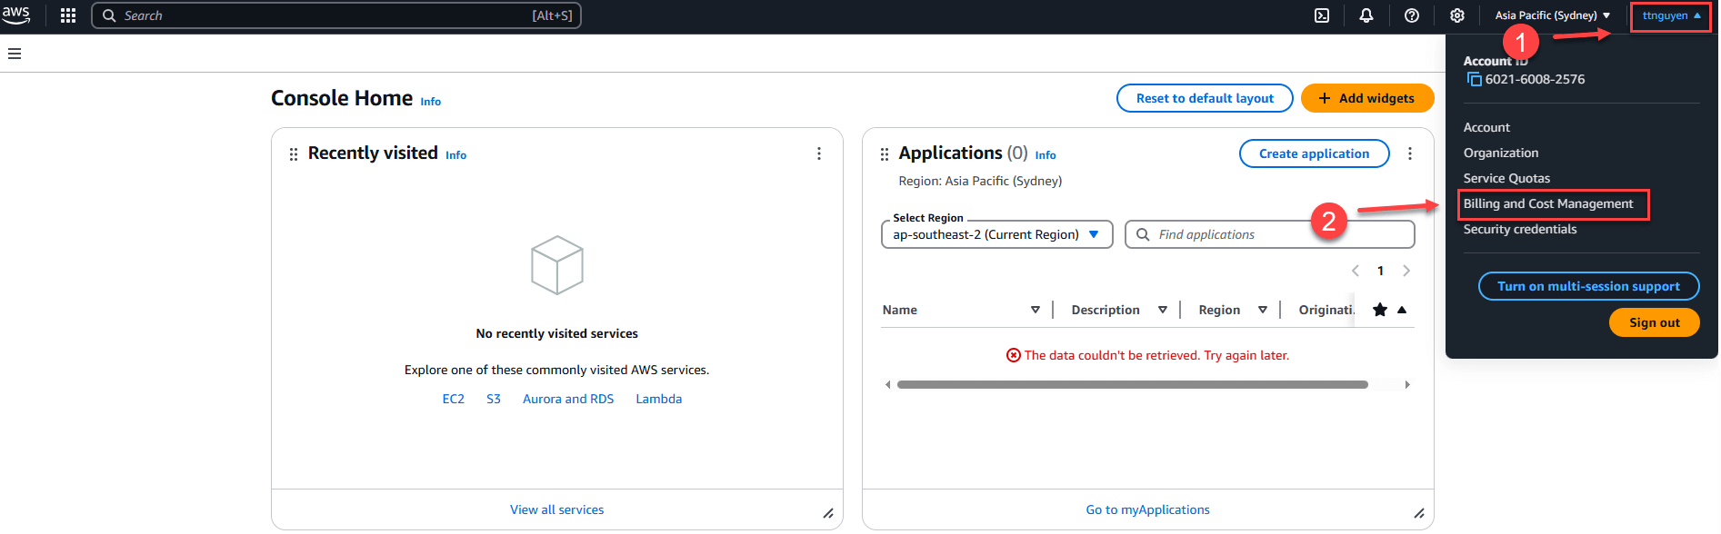Open the help question mark menu
1721x534 pixels.
pyautogui.click(x=1411, y=15)
